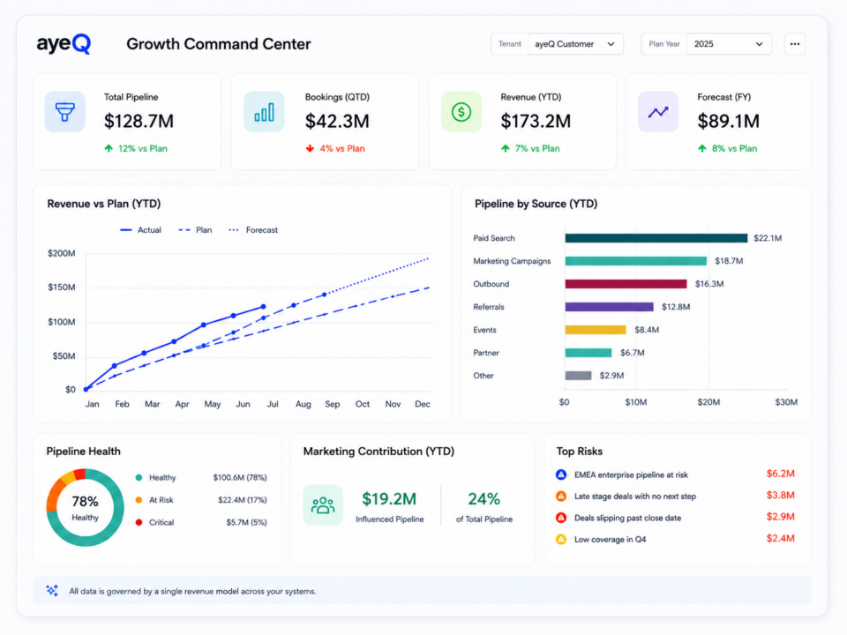847x635 pixels.
Task: Click the Pipeline Health donut chart center
Action: (85, 508)
